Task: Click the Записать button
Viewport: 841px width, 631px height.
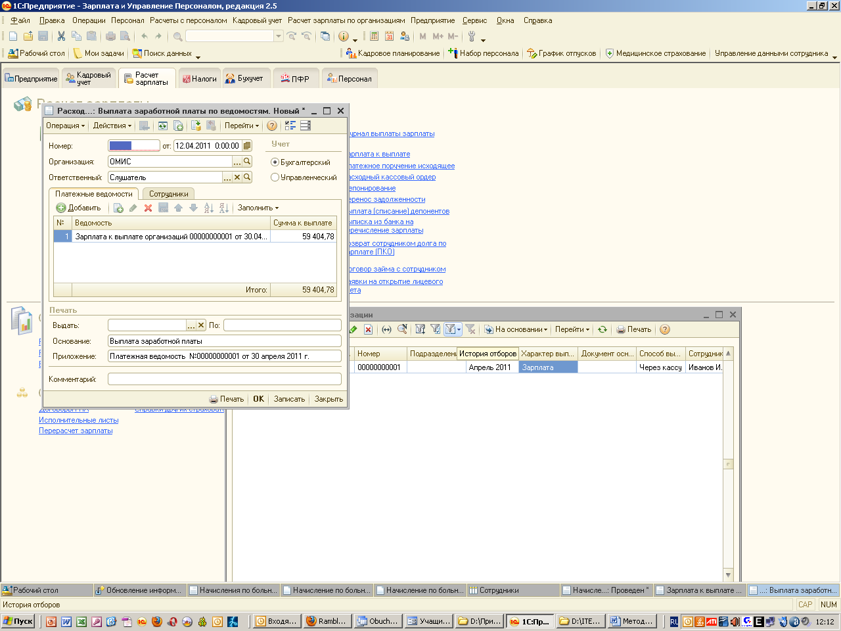Action: (289, 399)
